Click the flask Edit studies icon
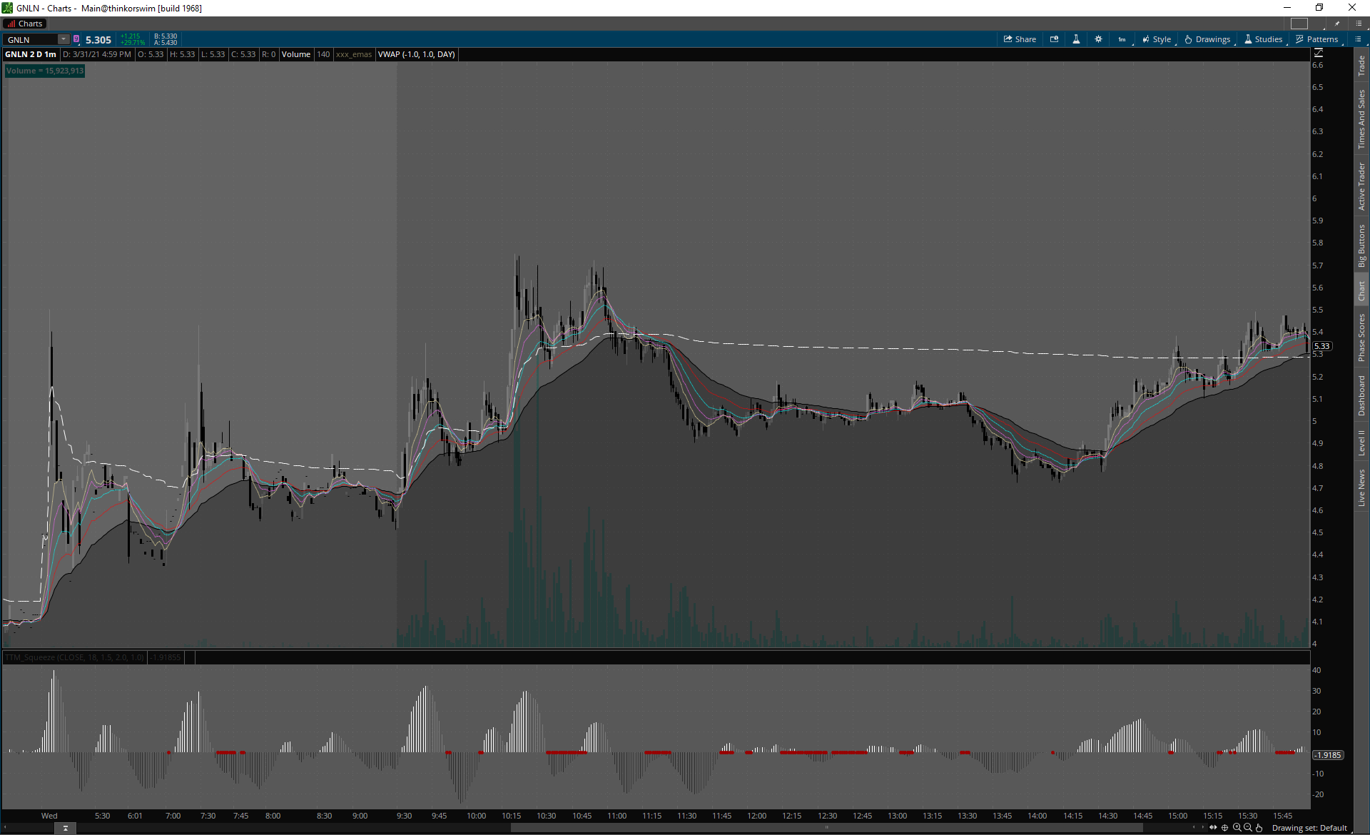 tap(1076, 39)
